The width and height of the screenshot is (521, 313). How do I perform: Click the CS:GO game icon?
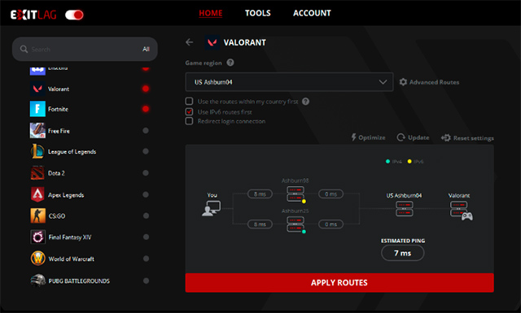(37, 215)
